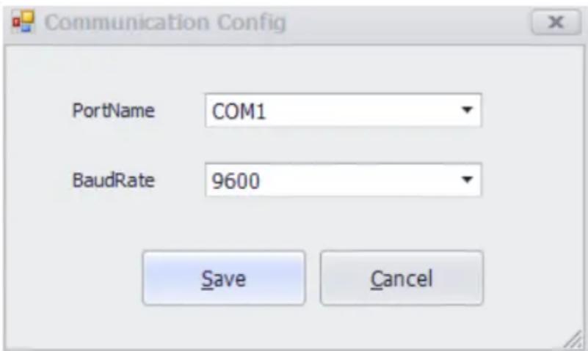Expand the PortName dropdown arrow
This screenshot has width=588, height=351.
pyautogui.click(x=467, y=110)
